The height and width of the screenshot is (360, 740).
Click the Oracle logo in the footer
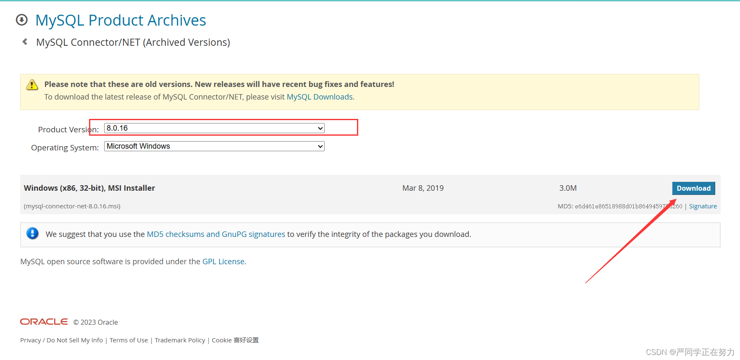[44, 321]
